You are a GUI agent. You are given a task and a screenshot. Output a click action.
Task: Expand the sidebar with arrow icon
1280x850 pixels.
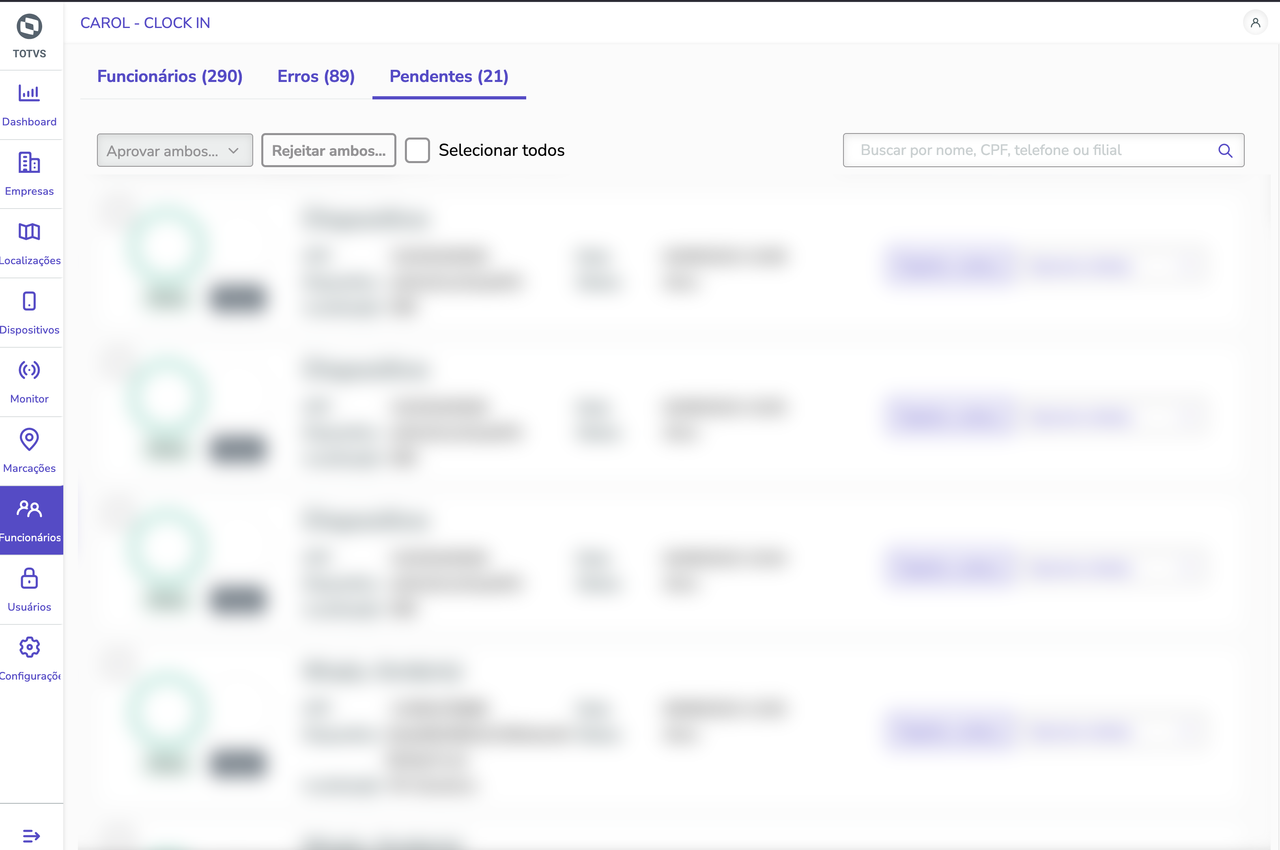(x=31, y=835)
